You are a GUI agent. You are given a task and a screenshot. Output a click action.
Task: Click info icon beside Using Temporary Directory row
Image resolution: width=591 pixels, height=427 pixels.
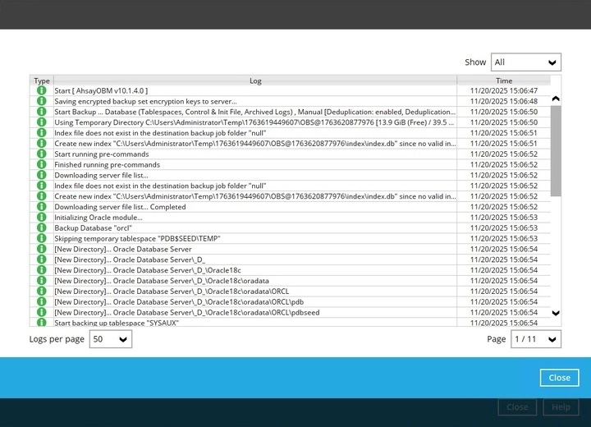pos(42,122)
